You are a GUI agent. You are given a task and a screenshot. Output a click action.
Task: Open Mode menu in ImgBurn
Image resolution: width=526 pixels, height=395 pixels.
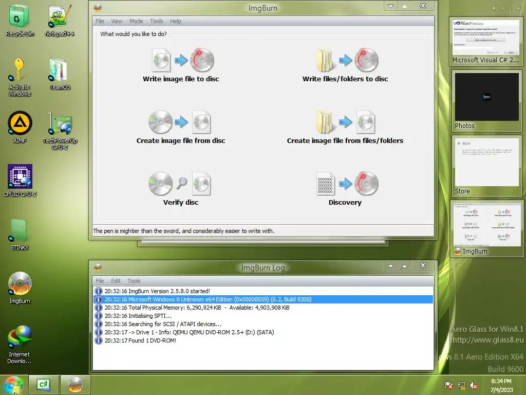click(x=136, y=21)
